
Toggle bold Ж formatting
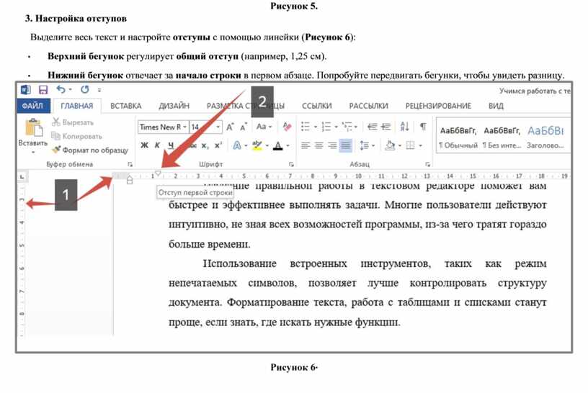click(144, 145)
